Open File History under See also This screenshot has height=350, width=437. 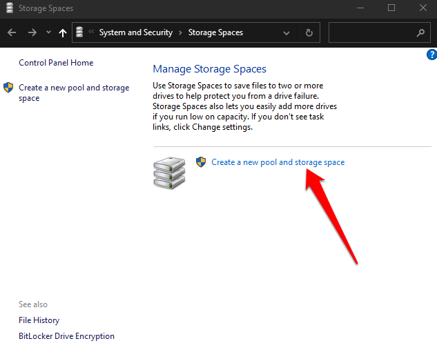click(x=39, y=320)
